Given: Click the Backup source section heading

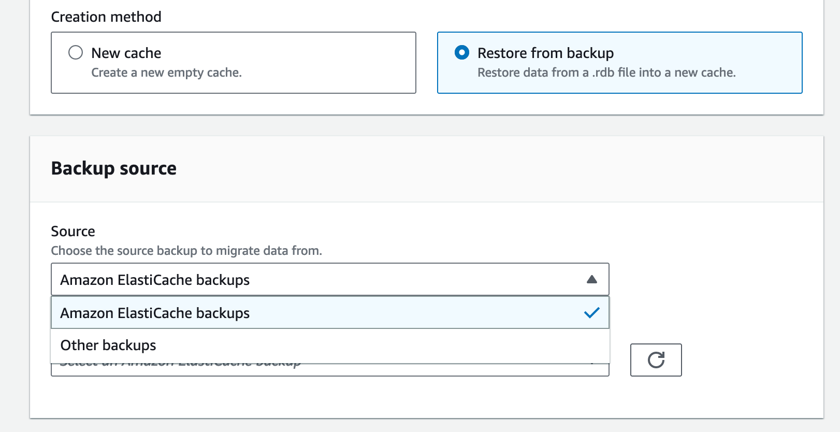Looking at the screenshot, I should (114, 168).
